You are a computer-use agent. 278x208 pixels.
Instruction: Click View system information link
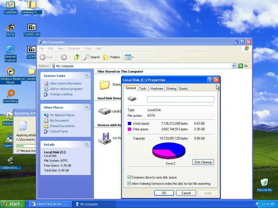(x=66, y=83)
